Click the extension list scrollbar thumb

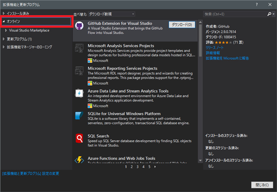200,41
